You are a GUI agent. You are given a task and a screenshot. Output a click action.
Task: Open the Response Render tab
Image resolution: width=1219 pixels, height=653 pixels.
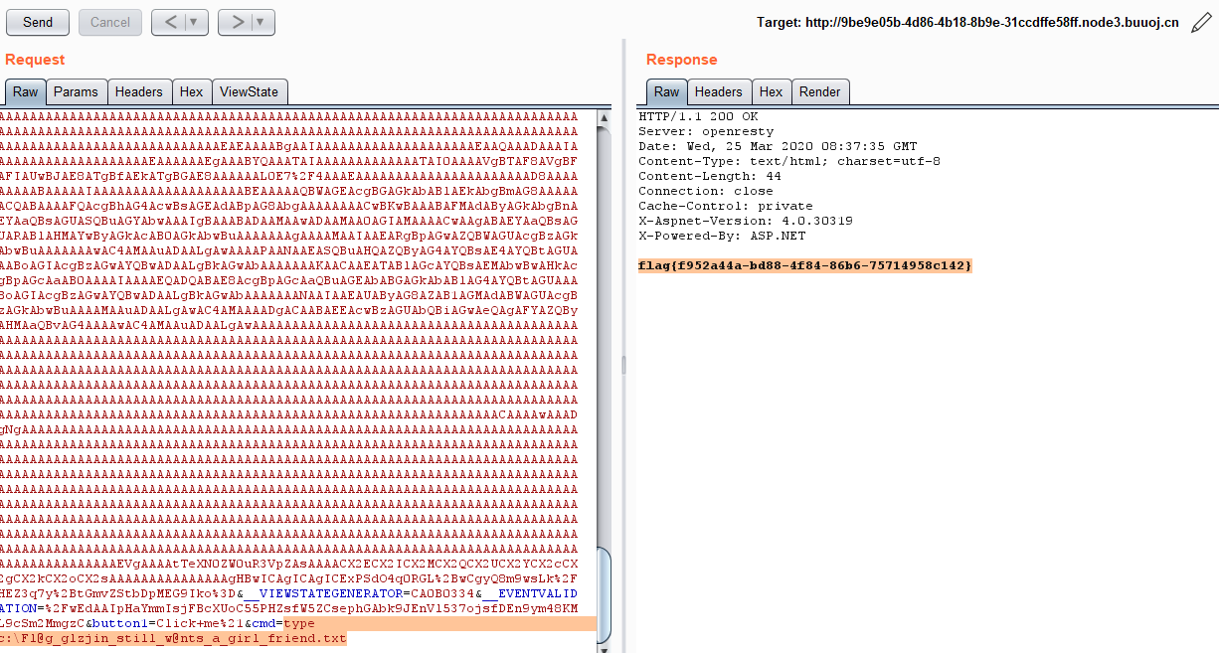pos(819,91)
